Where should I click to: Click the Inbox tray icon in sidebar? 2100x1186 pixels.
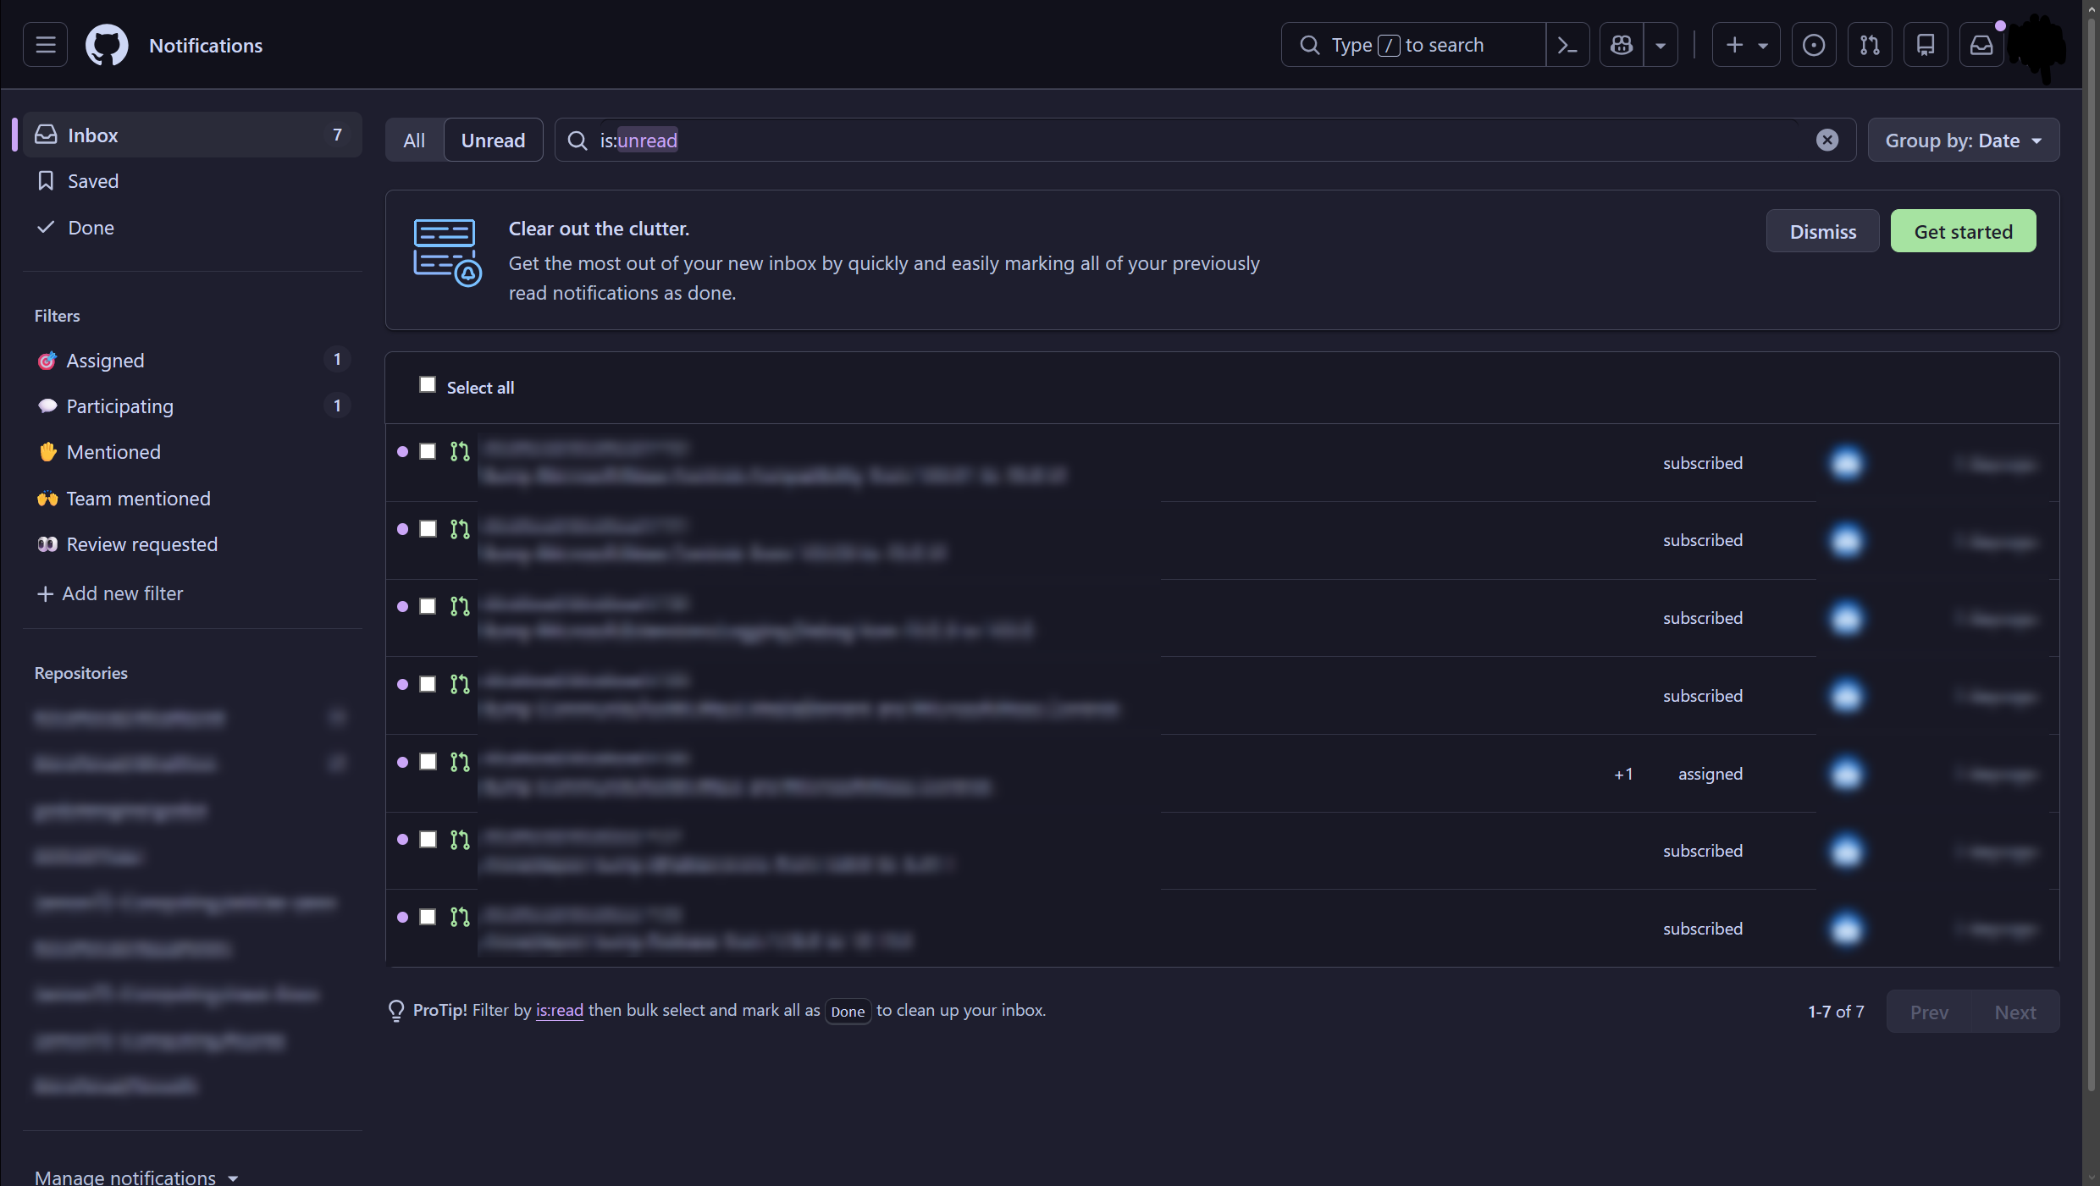click(47, 135)
